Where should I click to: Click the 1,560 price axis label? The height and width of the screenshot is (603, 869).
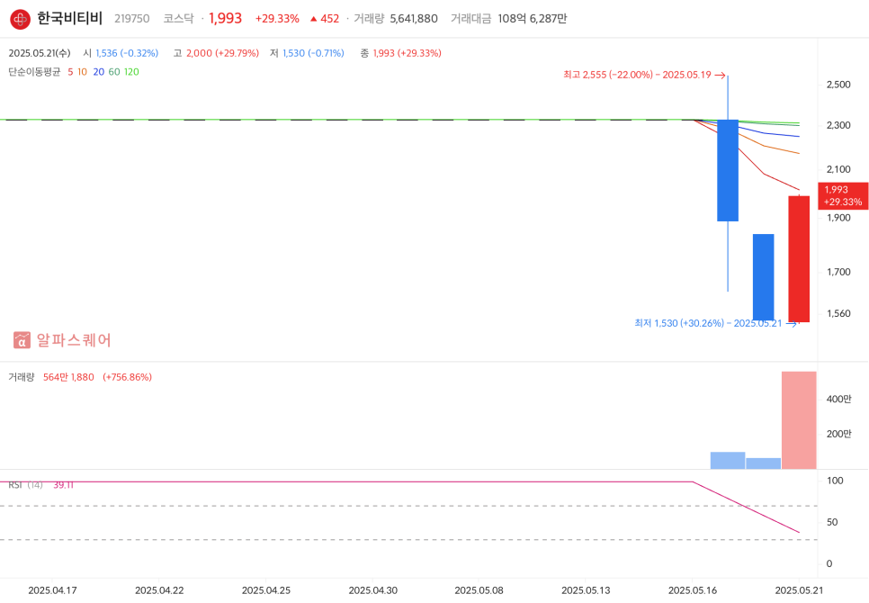[838, 314]
